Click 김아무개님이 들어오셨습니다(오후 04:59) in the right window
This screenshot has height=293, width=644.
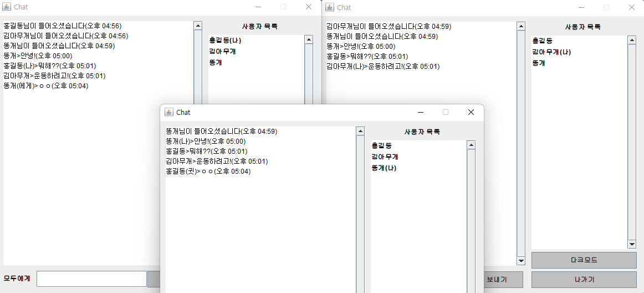pos(389,26)
